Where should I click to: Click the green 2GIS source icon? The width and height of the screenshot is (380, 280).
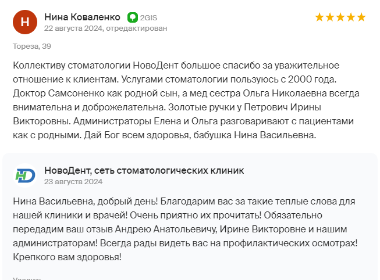(x=133, y=17)
